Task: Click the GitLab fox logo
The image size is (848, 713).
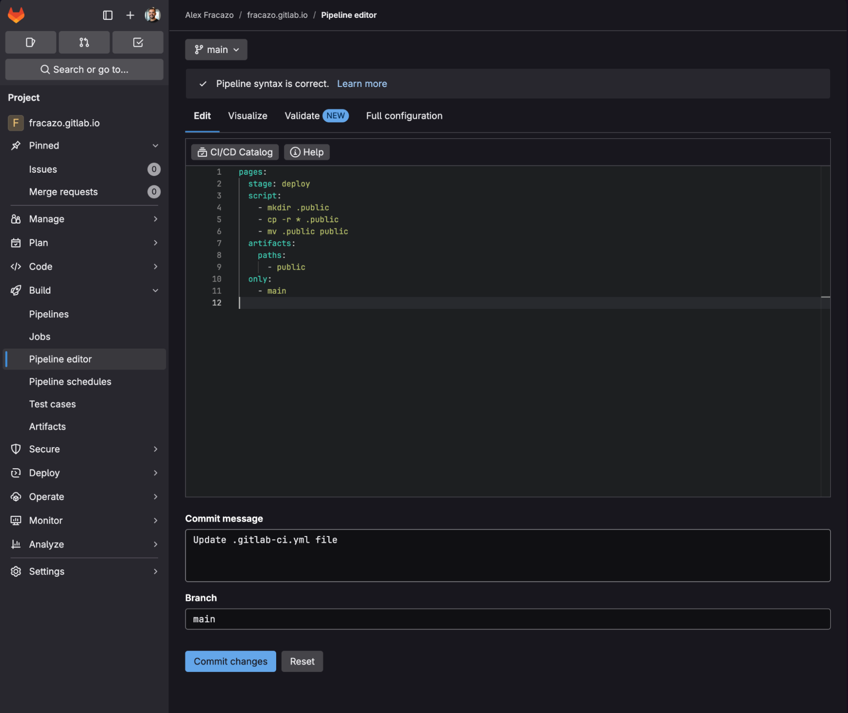Action: [x=16, y=15]
